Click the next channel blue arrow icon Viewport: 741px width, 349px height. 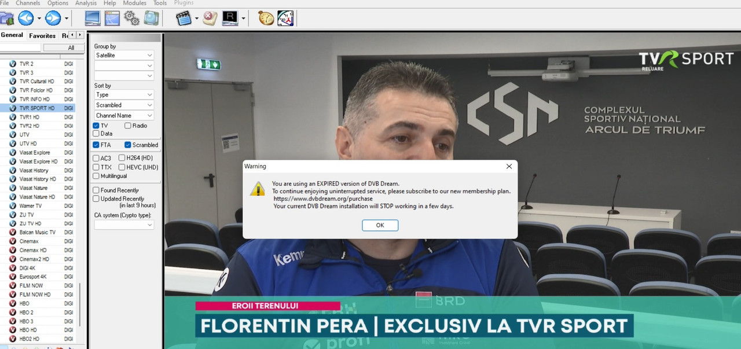tap(53, 19)
